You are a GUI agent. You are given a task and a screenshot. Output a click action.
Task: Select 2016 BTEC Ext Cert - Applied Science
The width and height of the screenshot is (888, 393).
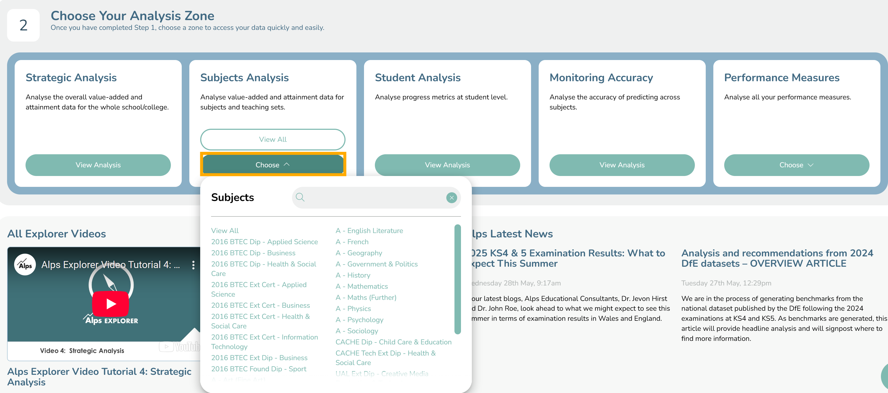pos(259,289)
